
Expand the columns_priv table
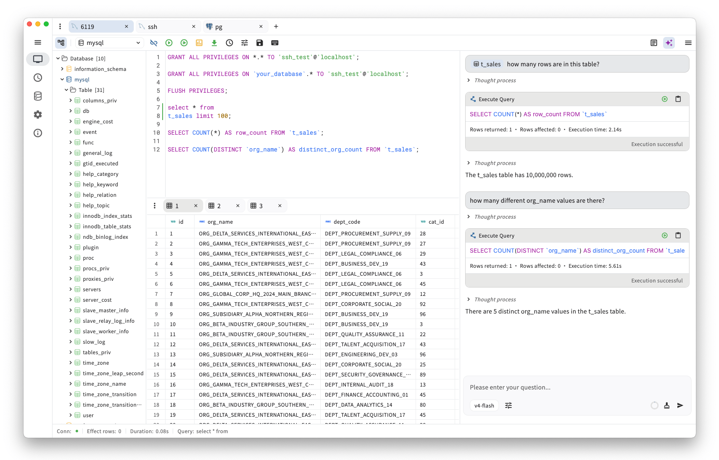coord(71,100)
